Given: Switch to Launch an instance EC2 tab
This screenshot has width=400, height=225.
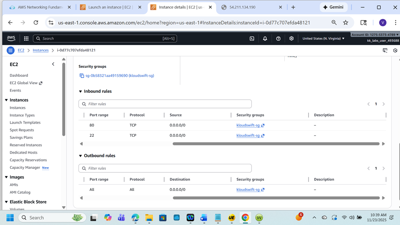Looking at the screenshot, I should (110, 7).
